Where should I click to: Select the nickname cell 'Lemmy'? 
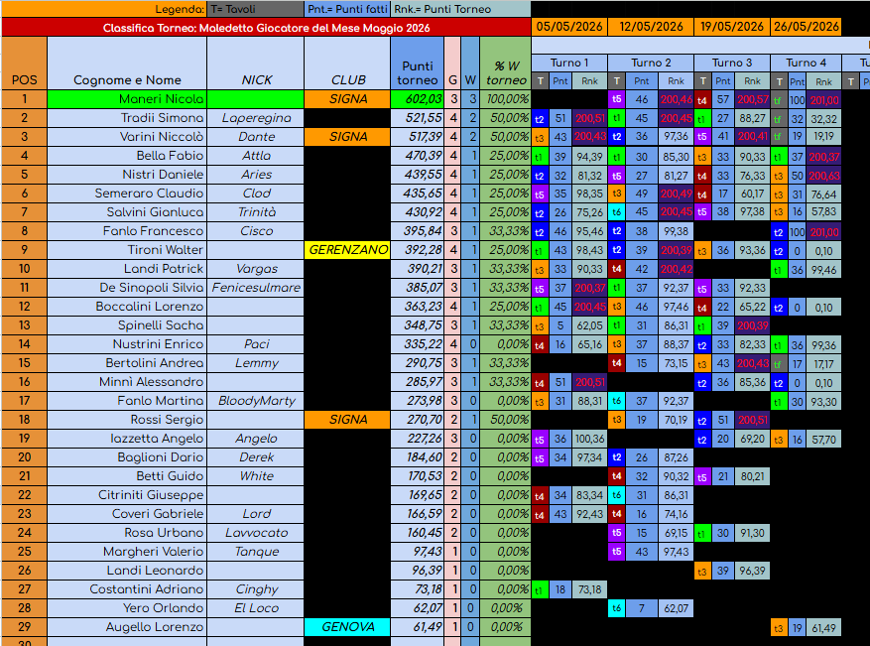coord(256,363)
